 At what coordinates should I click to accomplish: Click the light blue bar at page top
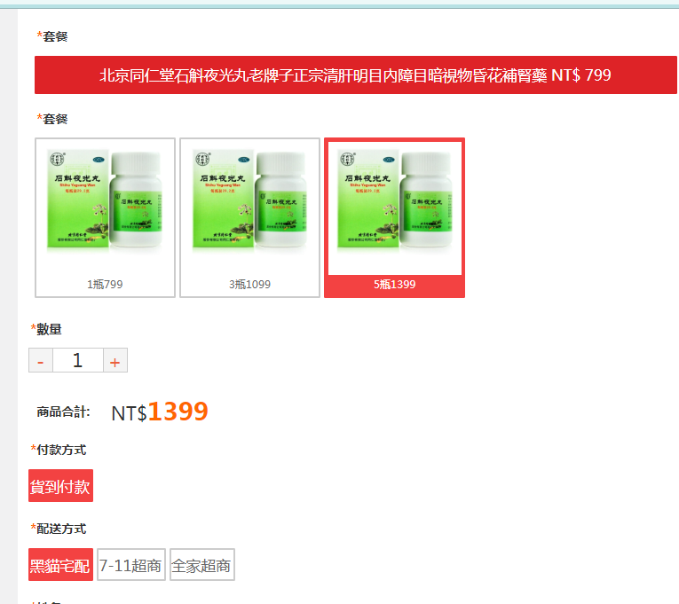339,4
